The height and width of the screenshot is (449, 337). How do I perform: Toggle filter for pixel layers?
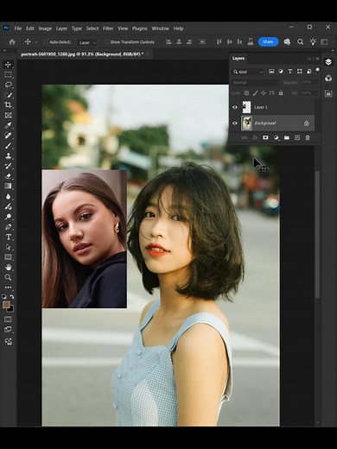pyautogui.click(x=271, y=72)
